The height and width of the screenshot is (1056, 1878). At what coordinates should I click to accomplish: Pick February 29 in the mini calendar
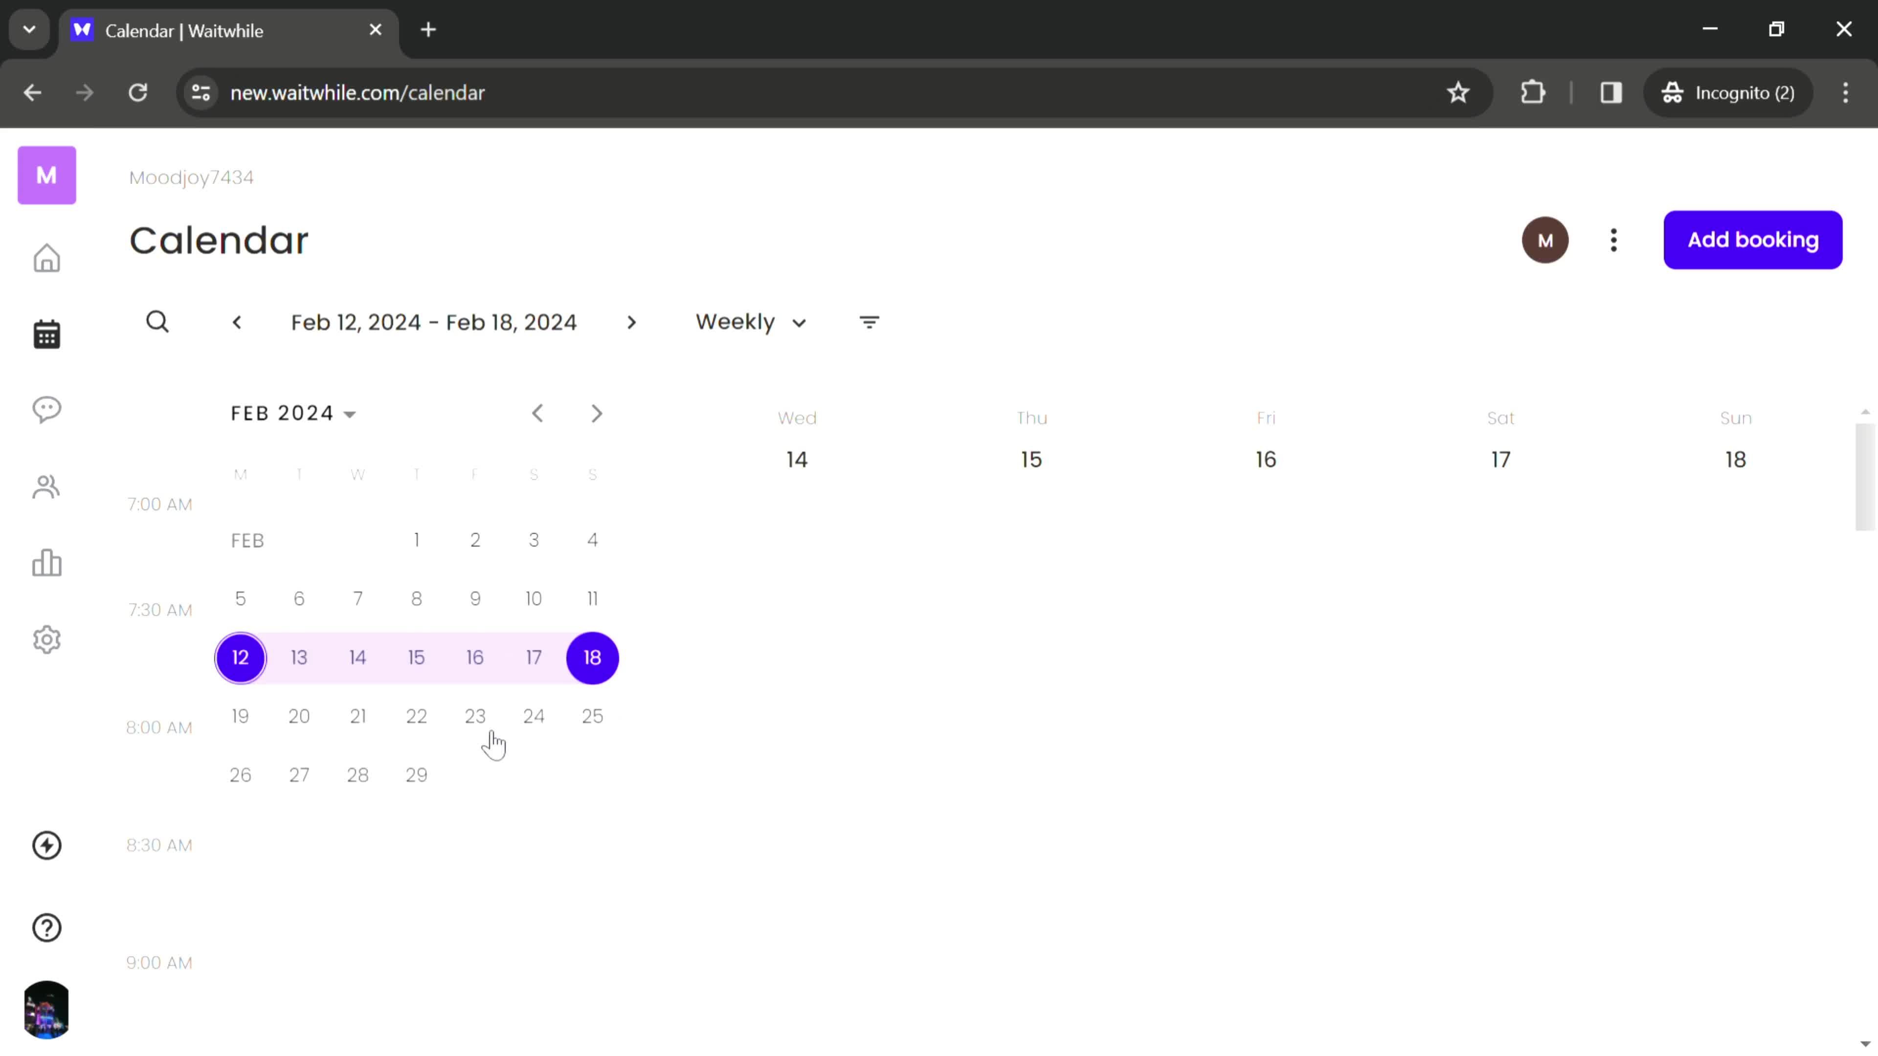[x=416, y=775]
